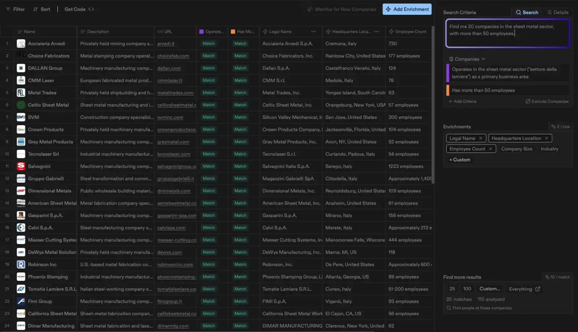578x332 pixels.
Task: Add the Industry enrichment
Action: tap(549, 149)
